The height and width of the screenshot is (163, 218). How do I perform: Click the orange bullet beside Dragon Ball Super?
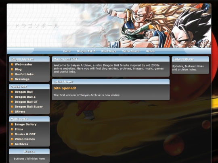pos(12,107)
